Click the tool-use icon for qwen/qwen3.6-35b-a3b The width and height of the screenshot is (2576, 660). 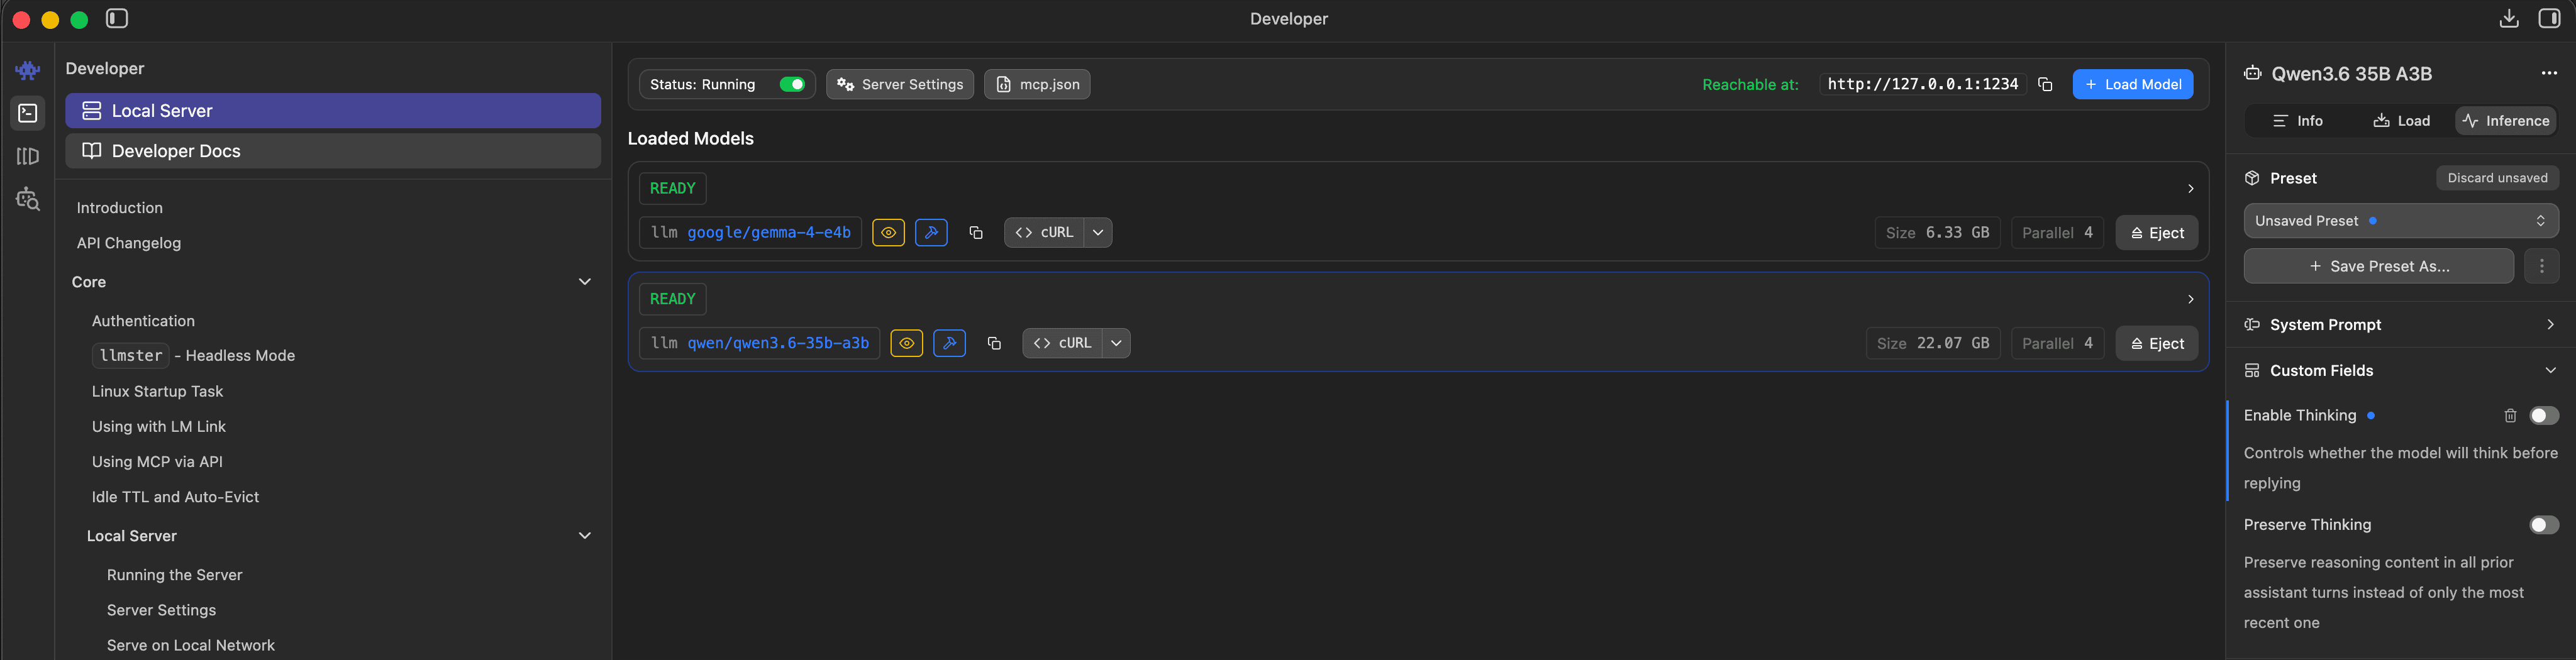click(949, 343)
